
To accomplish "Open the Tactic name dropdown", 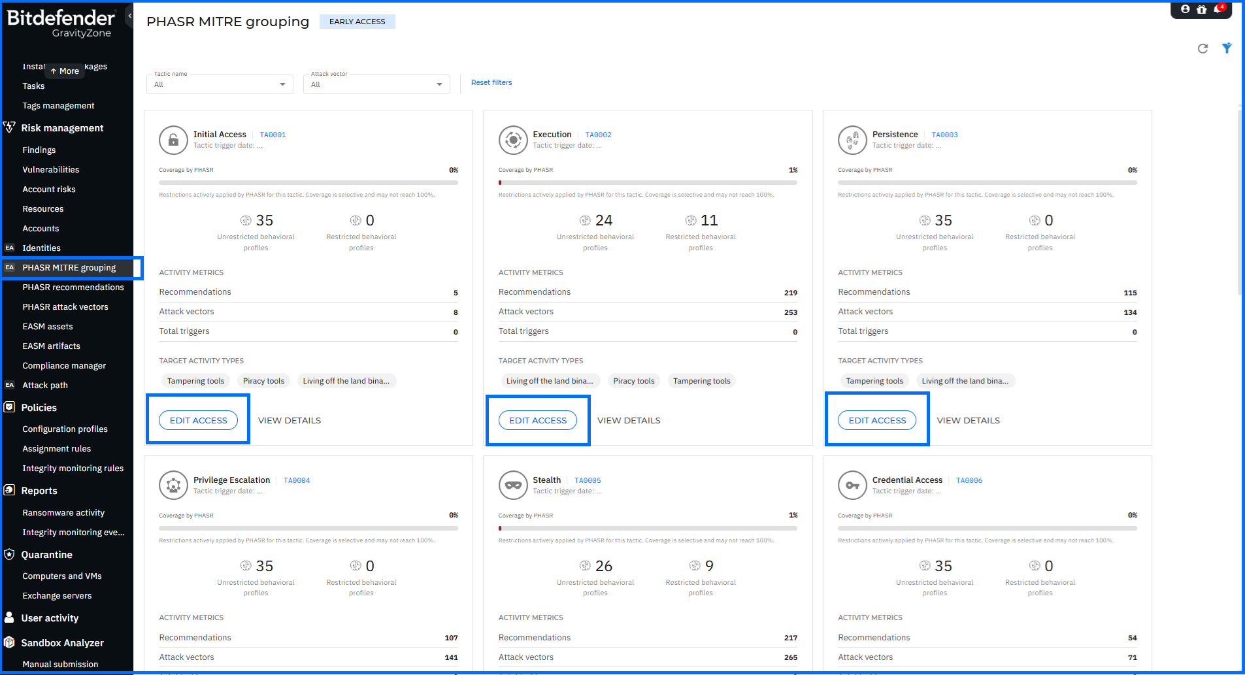I will click(x=220, y=84).
